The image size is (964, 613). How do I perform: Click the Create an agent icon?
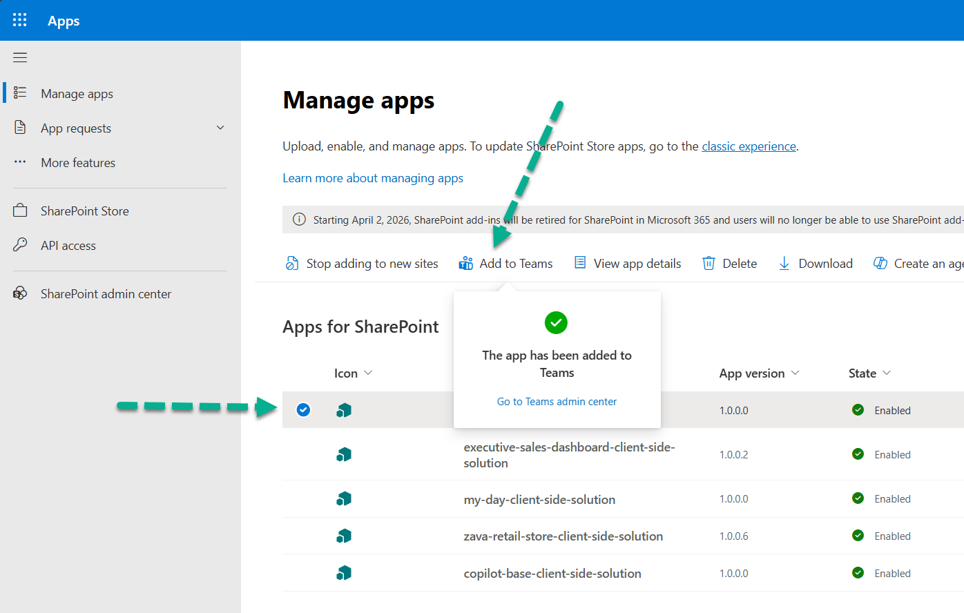click(x=880, y=263)
